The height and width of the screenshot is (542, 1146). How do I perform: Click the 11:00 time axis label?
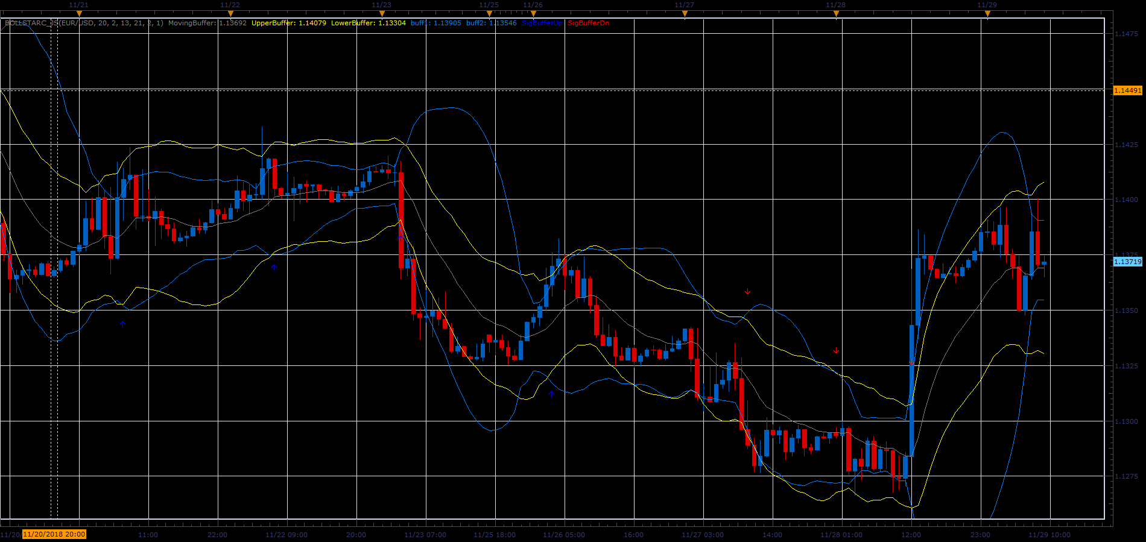[x=148, y=535]
